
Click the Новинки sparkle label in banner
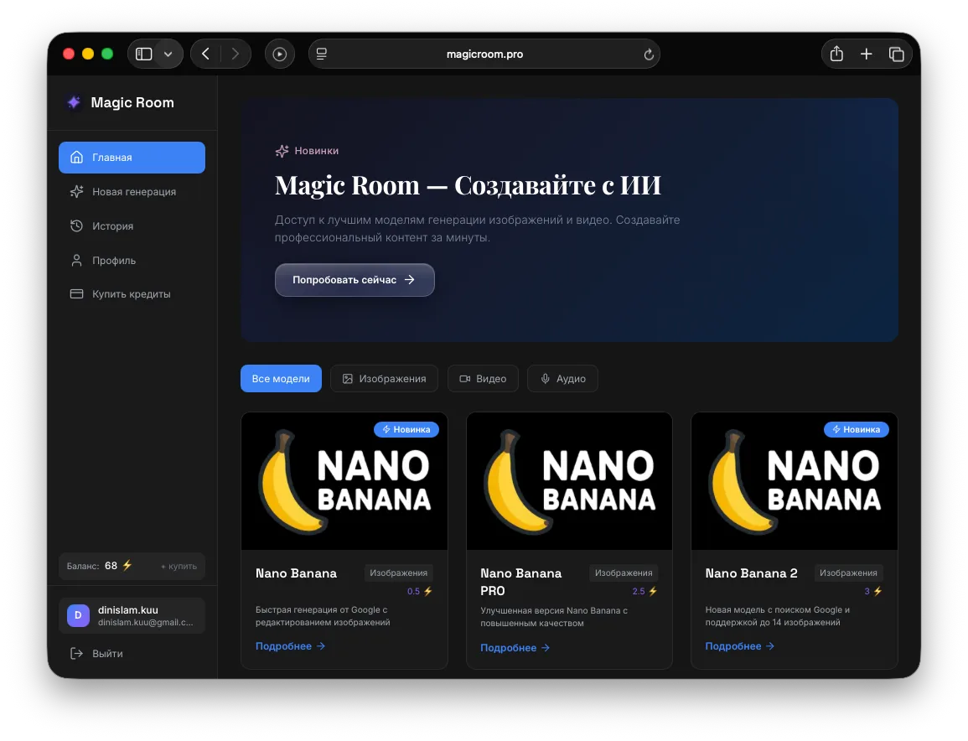[x=307, y=151]
